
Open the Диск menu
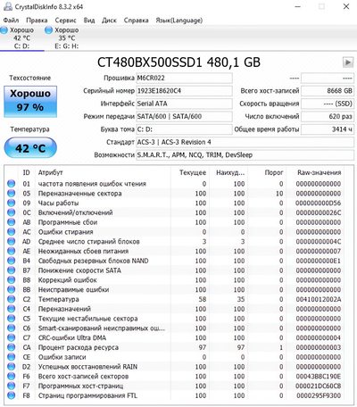109,21
